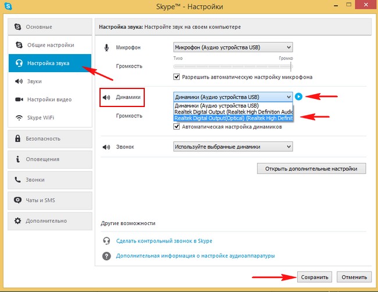Toggle automatic microphone adjustment checkbox
The height and width of the screenshot is (292, 378).
177,77
